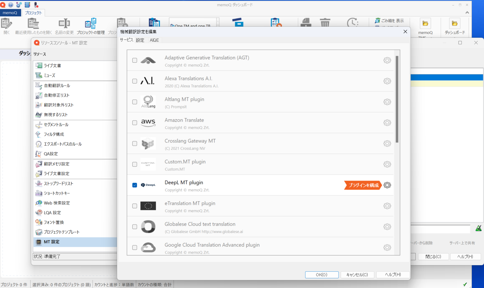Click ごみ箱を表示 in the ribbon
Viewport: 484px width, 288px height.
[389, 21]
